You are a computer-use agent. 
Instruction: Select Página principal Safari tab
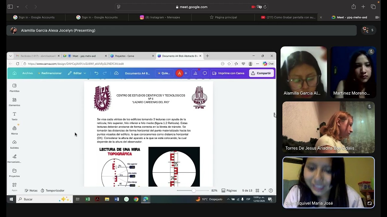[x=223, y=17]
